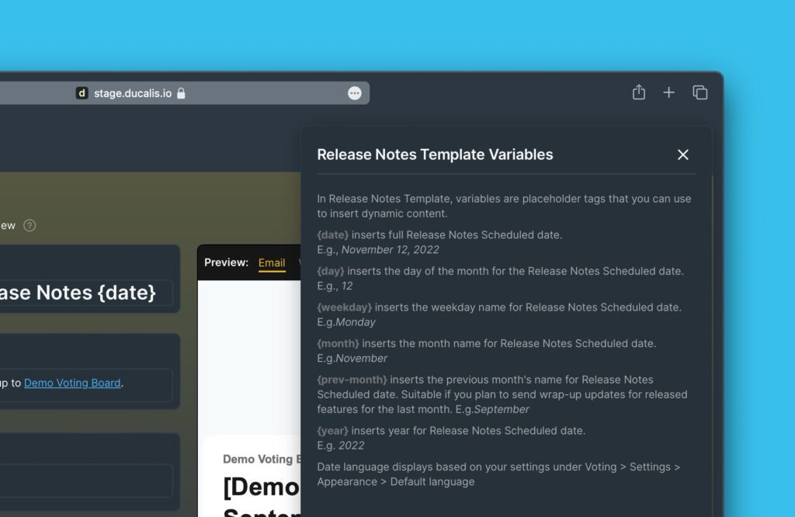Screen dimensions: 795x517
Task: Click the {date} variable tag in panel
Action: point(333,234)
